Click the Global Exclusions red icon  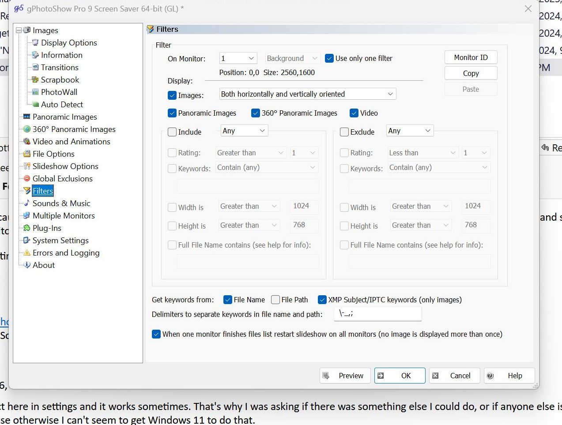27,178
